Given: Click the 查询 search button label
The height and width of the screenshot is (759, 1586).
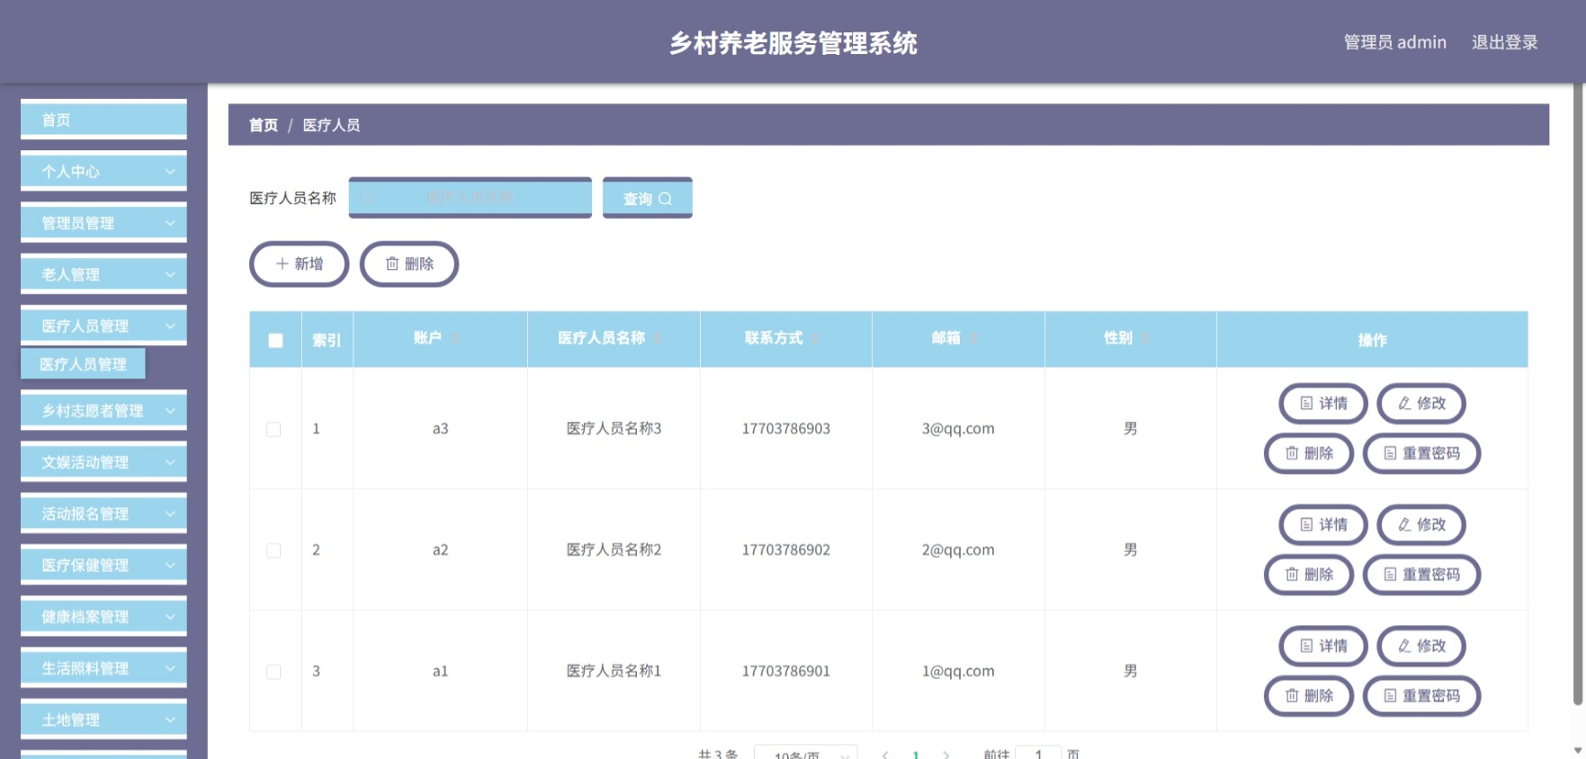Looking at the screenshot, I should coord(638,199).
